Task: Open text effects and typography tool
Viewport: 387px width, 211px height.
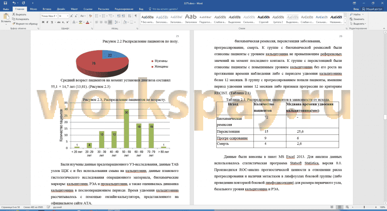Action: click(x=74, y=22)
